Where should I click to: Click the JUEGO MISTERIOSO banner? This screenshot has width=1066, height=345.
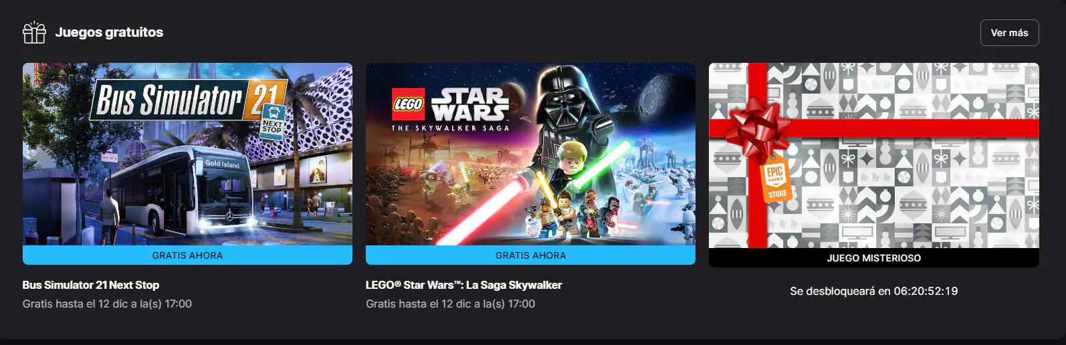pyautogui.click(x=873, y=257)
